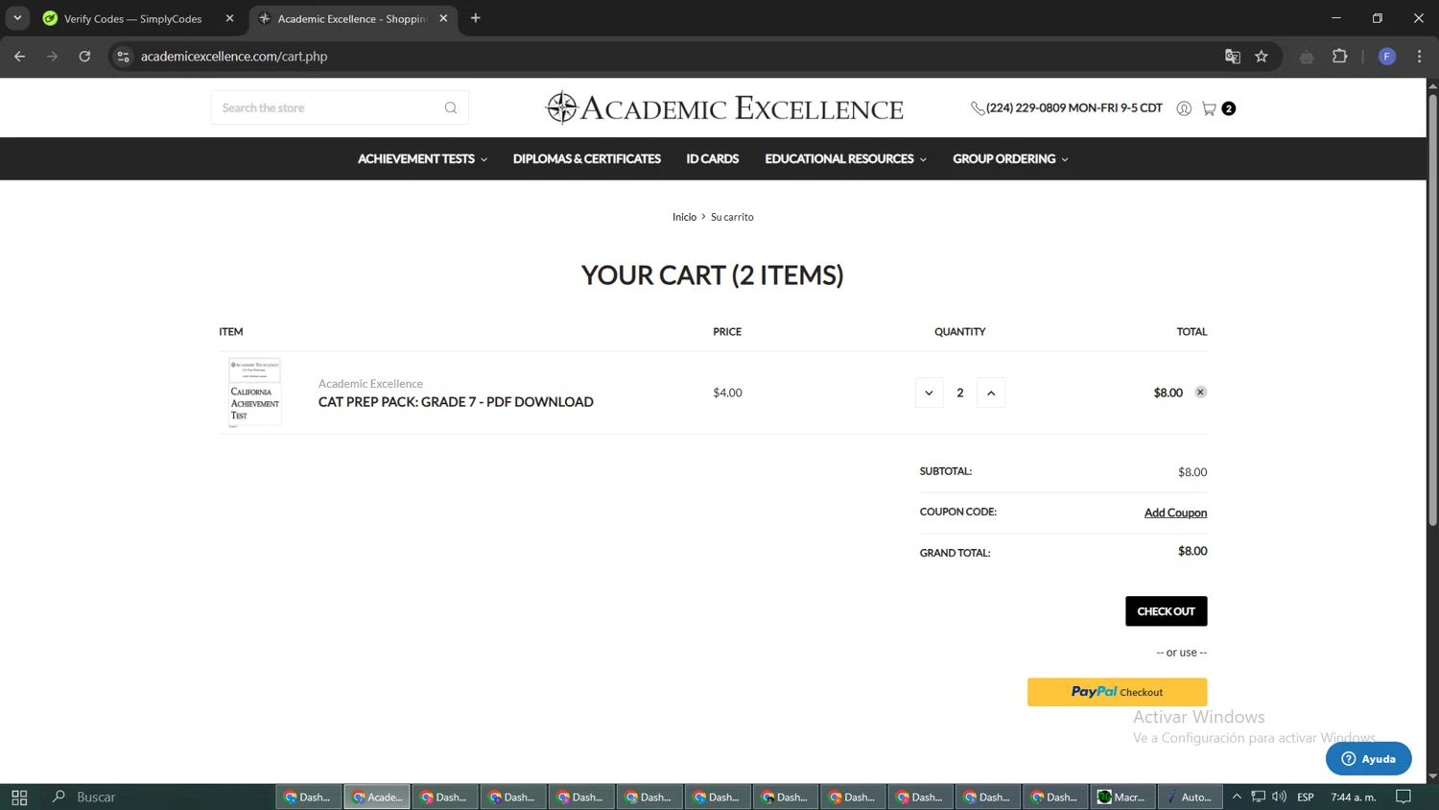
Task: Decrease quantity with the down arrow
Action: 929,393
